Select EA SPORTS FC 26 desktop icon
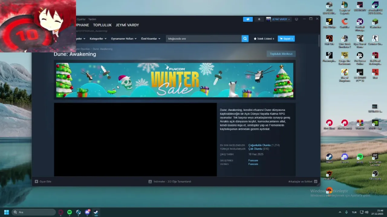 (x=360, y=76)
